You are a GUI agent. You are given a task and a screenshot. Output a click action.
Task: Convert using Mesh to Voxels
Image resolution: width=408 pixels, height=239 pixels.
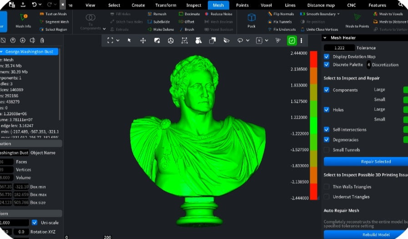388,14
